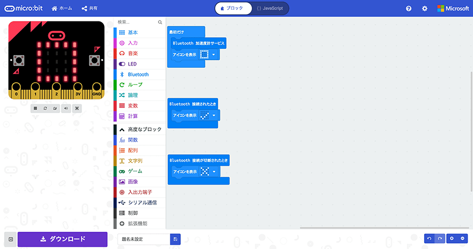473x249 pixels.
Task: Open the 文字列 (Text) category
Action: pos(140,161)
